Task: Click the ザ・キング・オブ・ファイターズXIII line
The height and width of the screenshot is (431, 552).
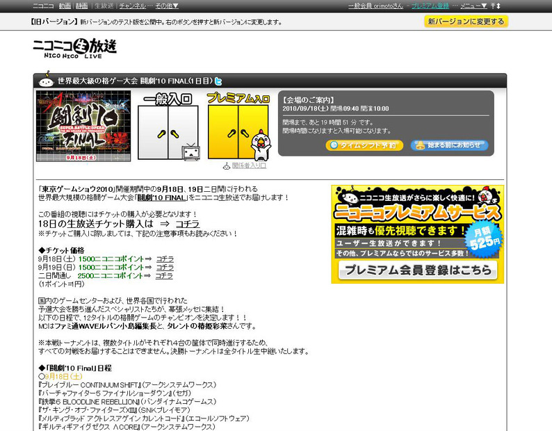Action: (115, 410)
